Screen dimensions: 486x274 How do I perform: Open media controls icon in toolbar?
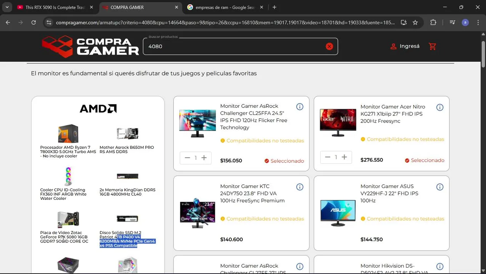click(452, 22)
